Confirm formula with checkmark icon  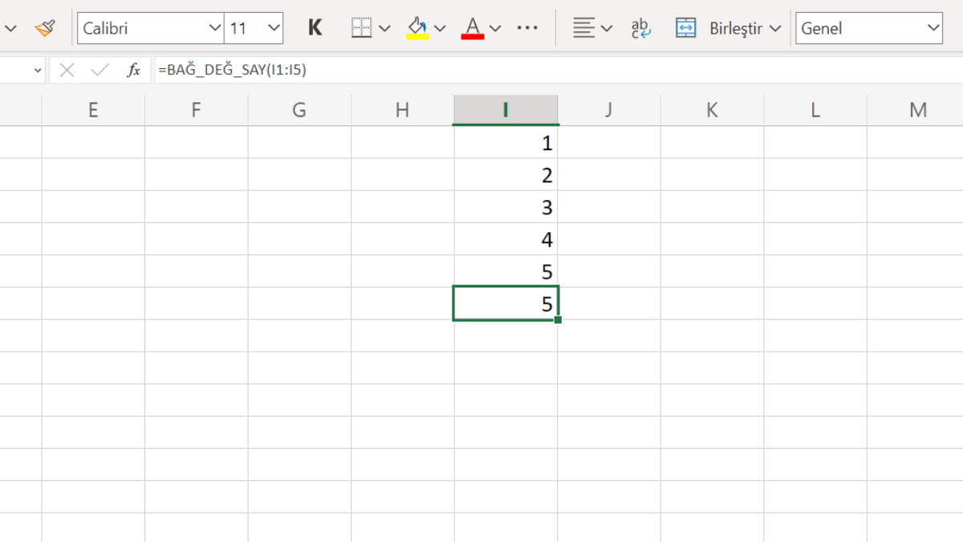coord(100,71)
